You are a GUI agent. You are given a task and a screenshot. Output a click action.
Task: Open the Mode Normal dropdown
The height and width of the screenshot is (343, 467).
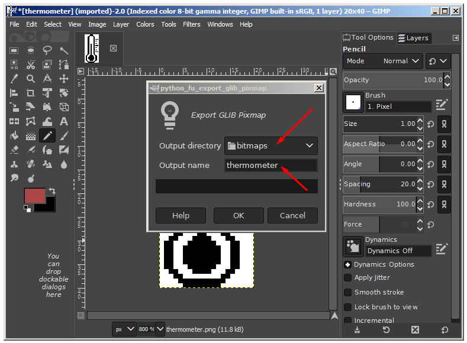pos(383,62)
